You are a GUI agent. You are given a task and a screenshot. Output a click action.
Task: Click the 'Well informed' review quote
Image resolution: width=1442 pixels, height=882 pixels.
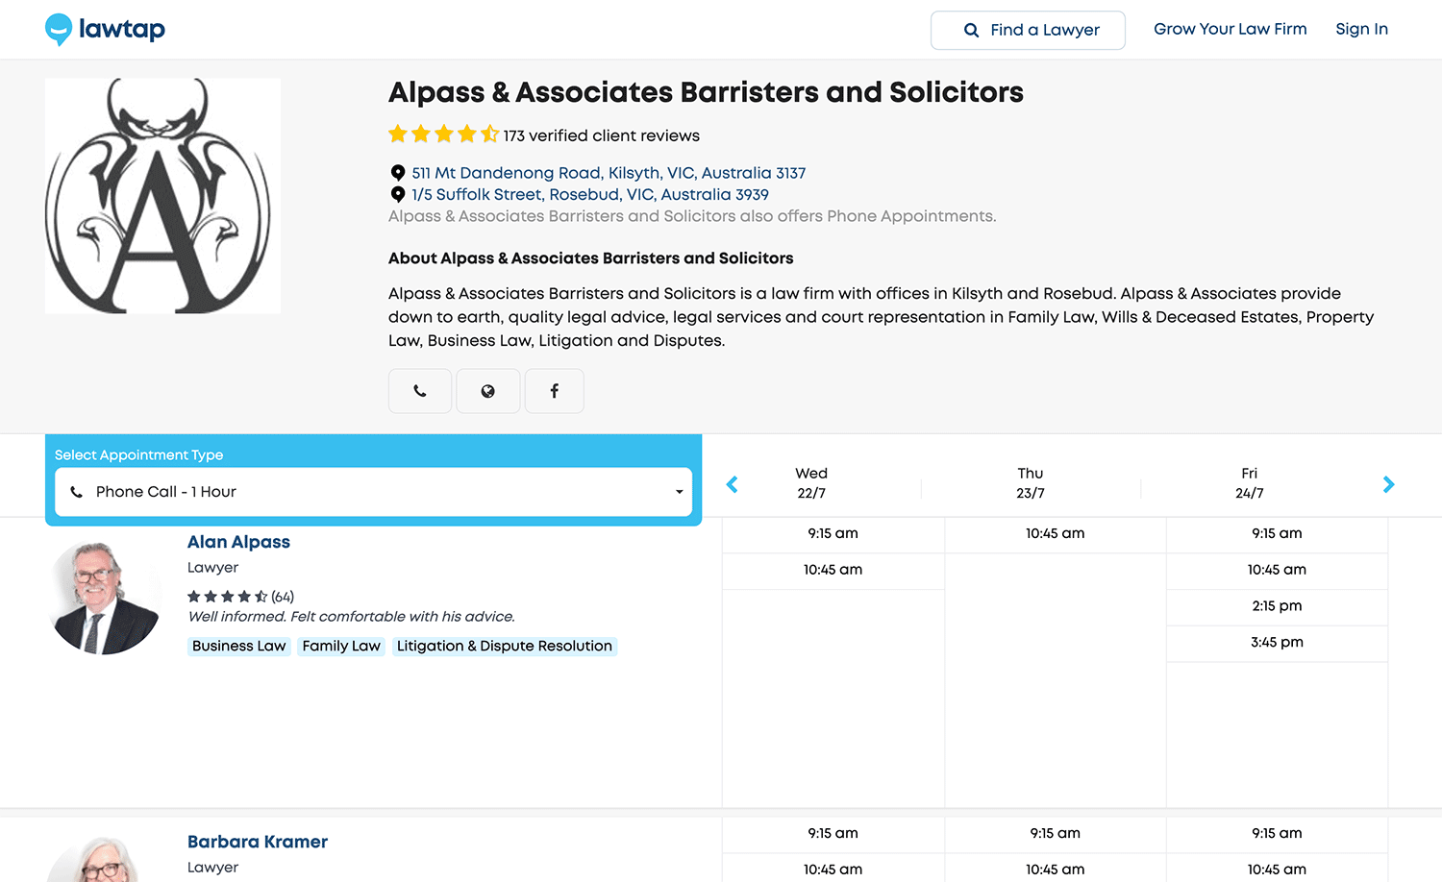pyautogui.click(x=352, y=617)
